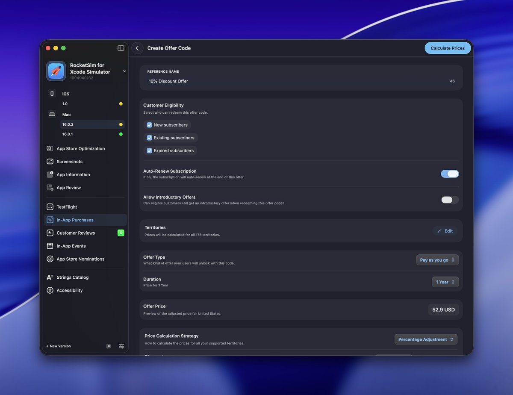Screen dimensions: 513x395
Task: Click the In-App Events calendar icon
Action: click(x=50, y=246)
